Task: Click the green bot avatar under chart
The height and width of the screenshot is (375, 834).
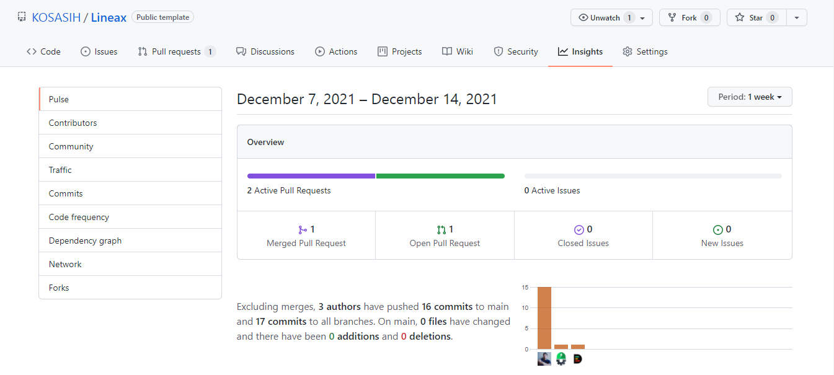Action: pyautogui.click(x=561, y=358)
